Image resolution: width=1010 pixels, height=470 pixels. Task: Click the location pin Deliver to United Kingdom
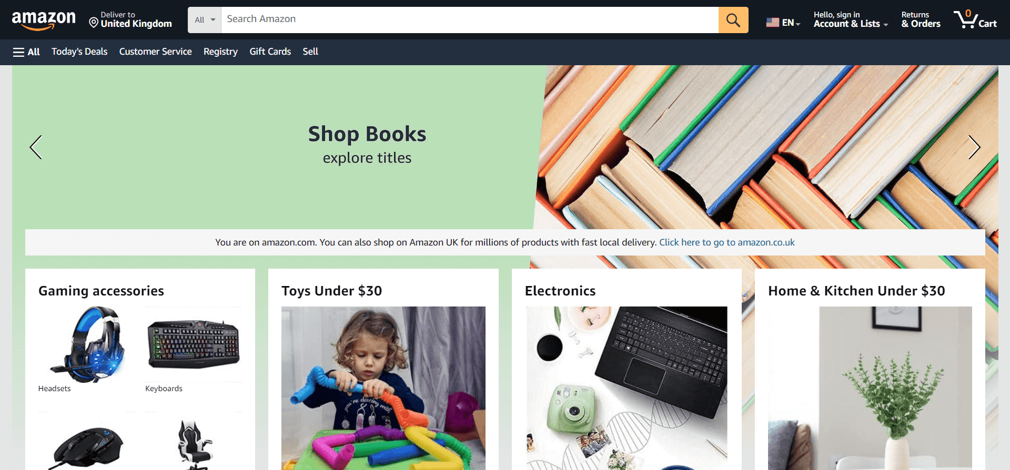pyautogui.click(x=130, y=19)
